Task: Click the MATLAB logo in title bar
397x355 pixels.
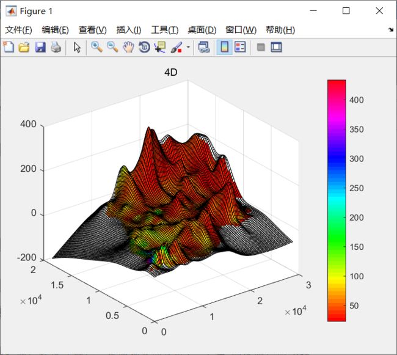Action: (11, 11)
